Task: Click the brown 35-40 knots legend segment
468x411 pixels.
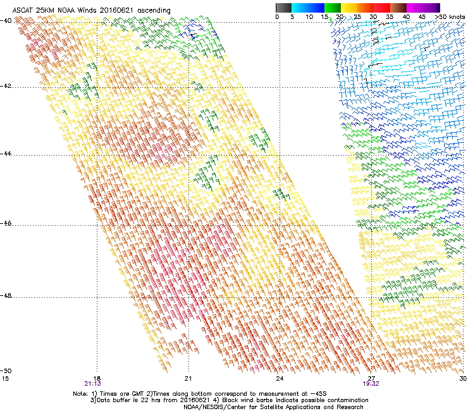Action: 398,8
